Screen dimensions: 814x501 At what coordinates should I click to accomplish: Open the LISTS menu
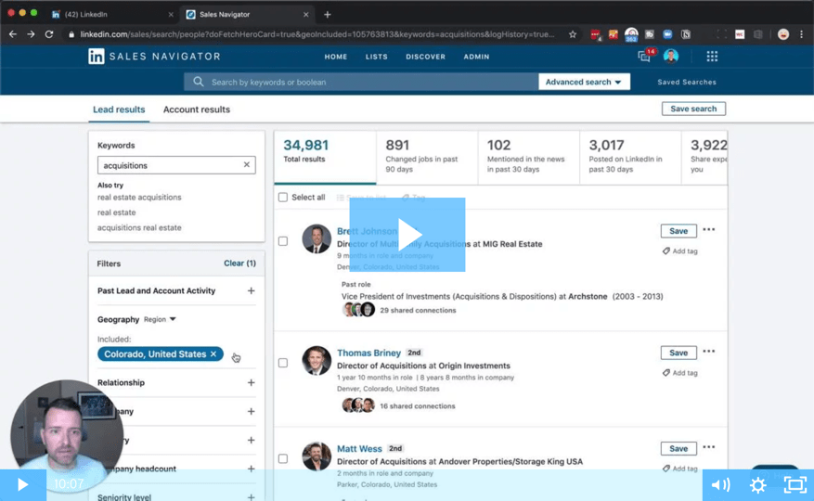[x=377, y=57]
